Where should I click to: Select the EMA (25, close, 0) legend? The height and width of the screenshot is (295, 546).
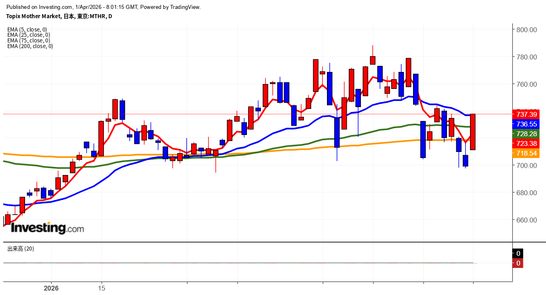coord(28,35)
